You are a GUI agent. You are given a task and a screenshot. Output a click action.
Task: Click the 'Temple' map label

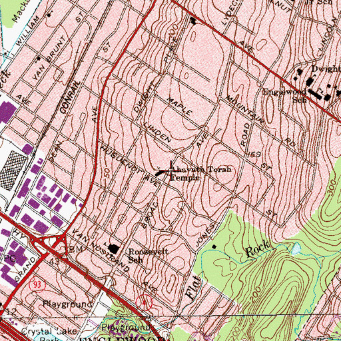[x=186, y=178]
